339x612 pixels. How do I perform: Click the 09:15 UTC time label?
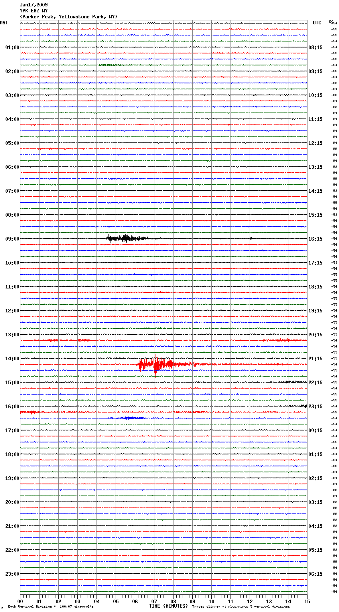[315, 71]
